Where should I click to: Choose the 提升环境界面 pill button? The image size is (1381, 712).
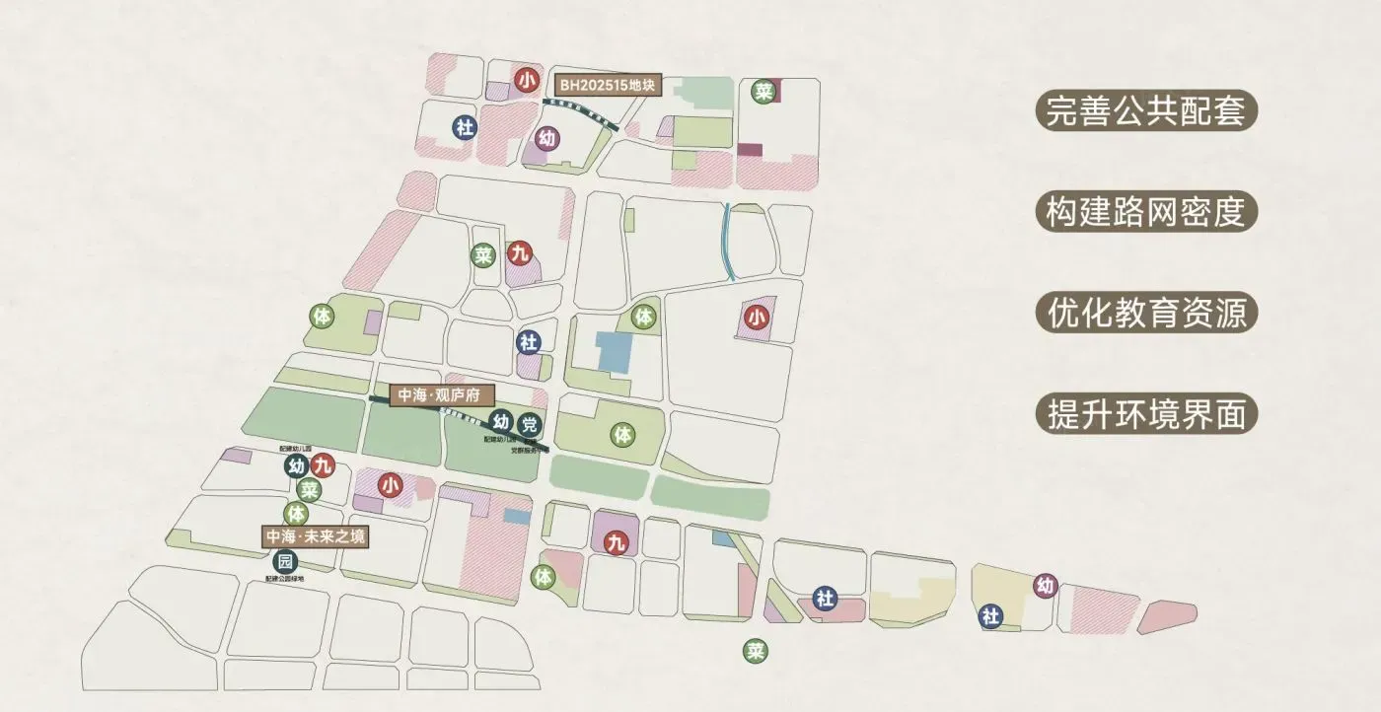pyautogui.click(x=1146, y=414)
